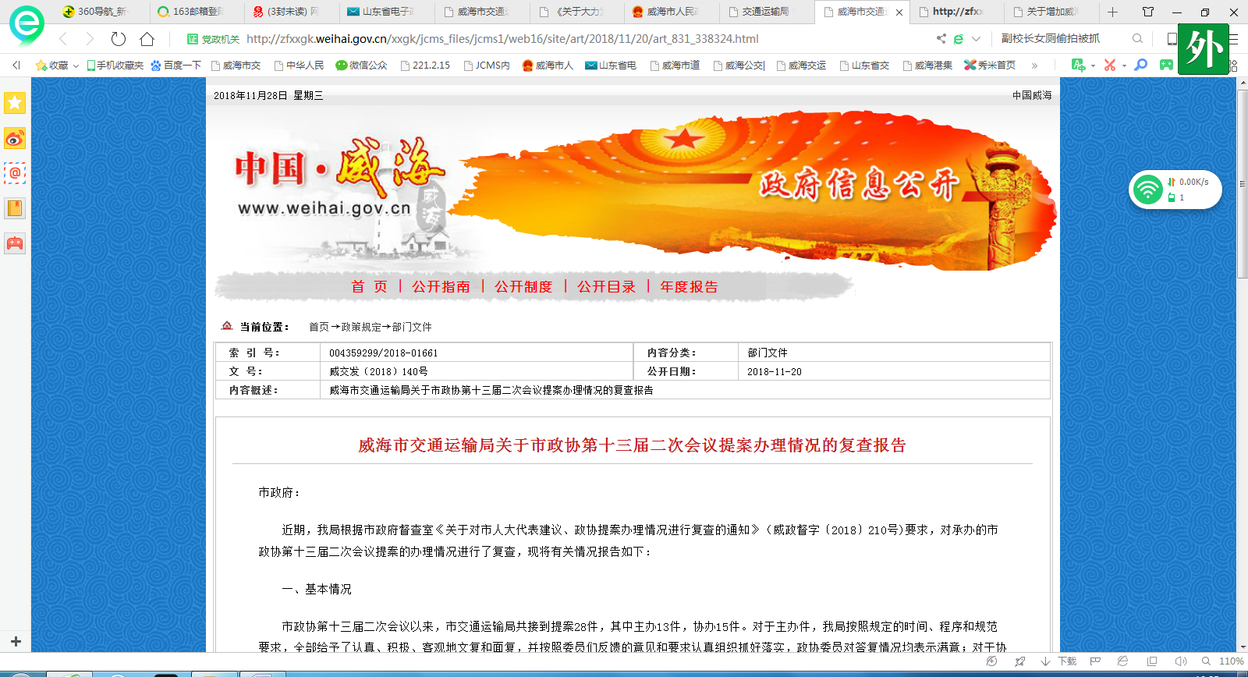Open the 年度报告 navigation link
1248x677 pixels.
pyautogui.click(x=689, y=287)
